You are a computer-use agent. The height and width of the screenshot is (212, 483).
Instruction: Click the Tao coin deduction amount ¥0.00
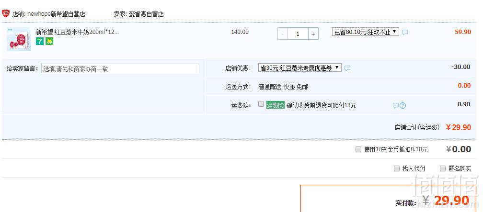click(459, 149)
